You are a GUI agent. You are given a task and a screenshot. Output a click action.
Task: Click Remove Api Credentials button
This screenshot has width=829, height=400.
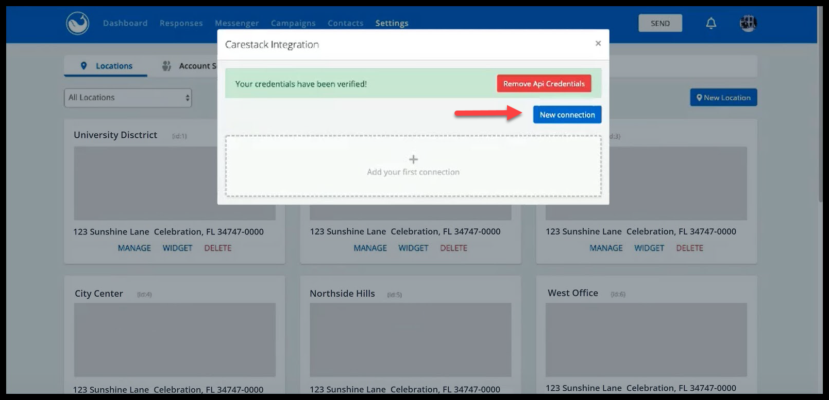point(544,83)
